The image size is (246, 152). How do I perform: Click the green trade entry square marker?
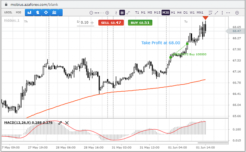tap(170, 58)
